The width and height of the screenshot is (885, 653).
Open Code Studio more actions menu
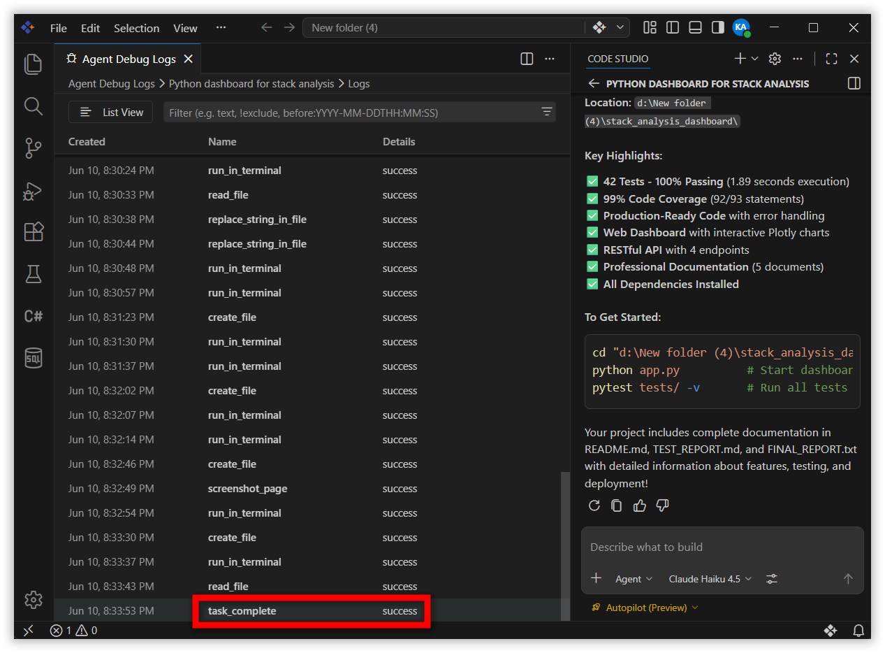(x=798, y=59)
